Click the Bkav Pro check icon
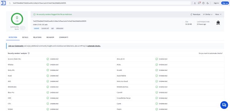The image size is (230, 111). coord(48,92)
